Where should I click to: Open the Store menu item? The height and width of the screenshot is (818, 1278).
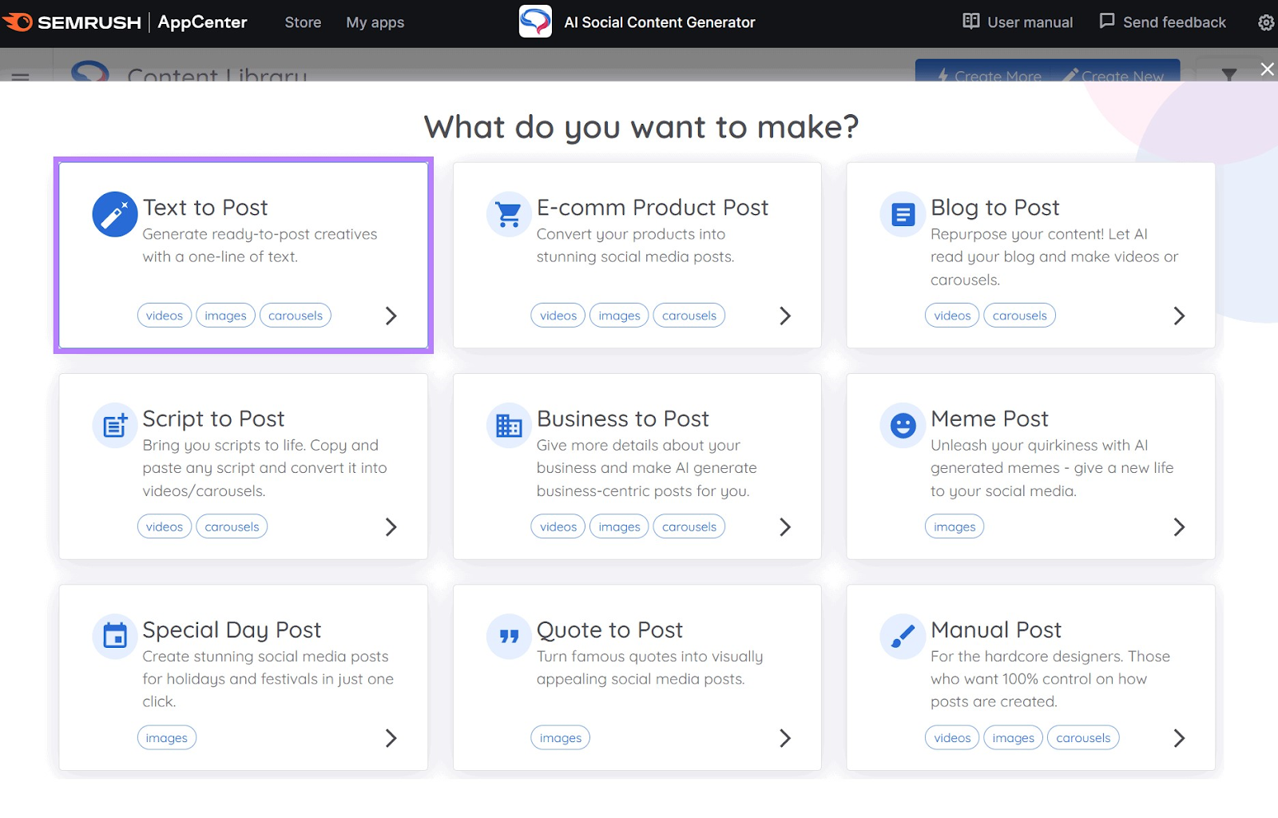pos(302,22)
